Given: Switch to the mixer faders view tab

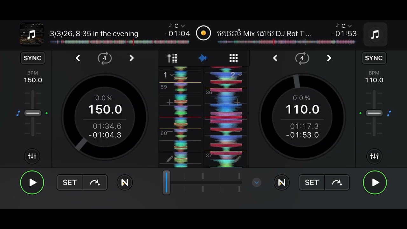Looking at the screenshot, I should click(173, 58).
